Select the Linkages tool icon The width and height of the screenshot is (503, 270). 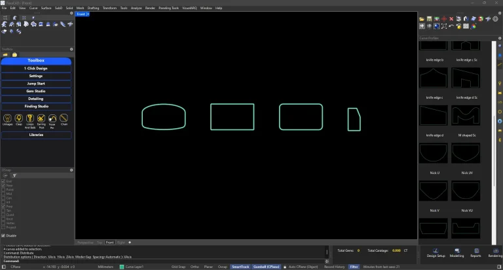point(7,120)
